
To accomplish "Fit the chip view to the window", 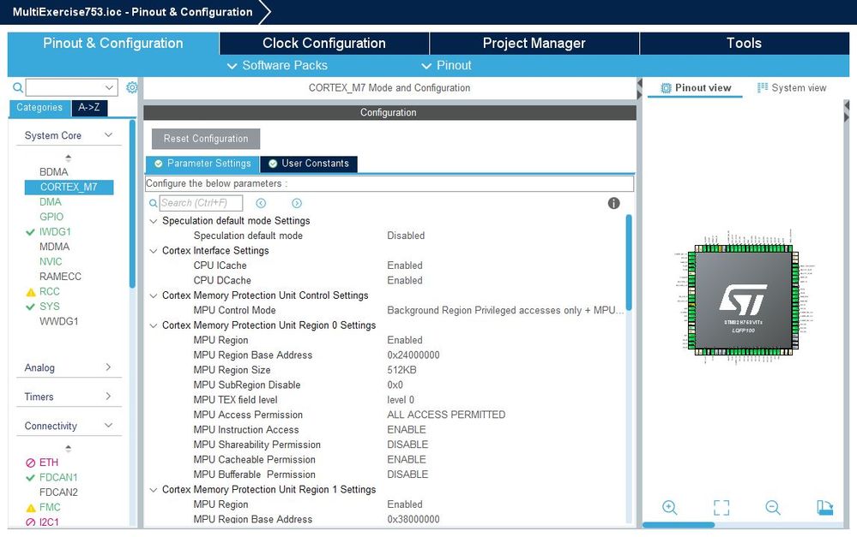I will point(721,508).
